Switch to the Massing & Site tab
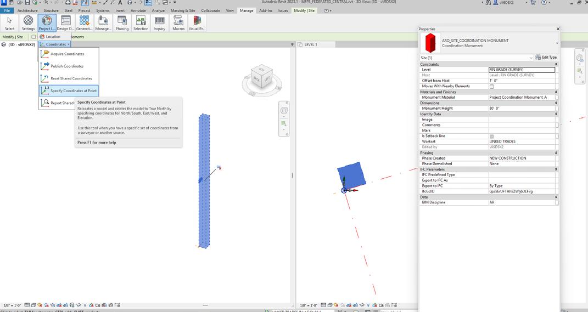The height and width of the screenshot is (312, 588). tap(183, 10)
